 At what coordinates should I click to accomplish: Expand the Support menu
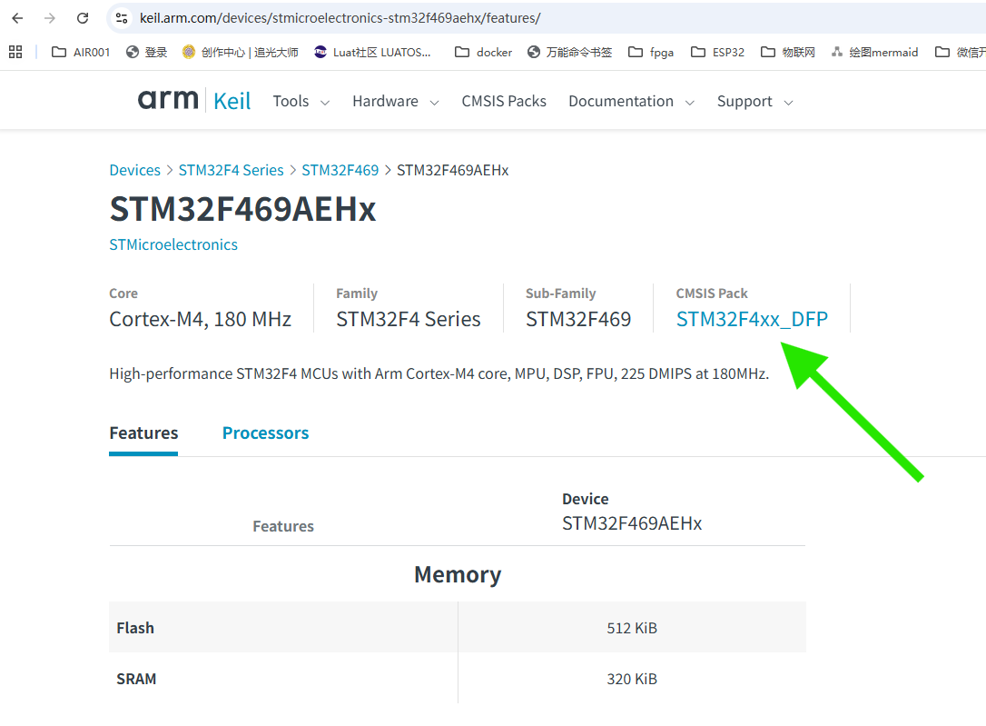[x=755, y=101]
